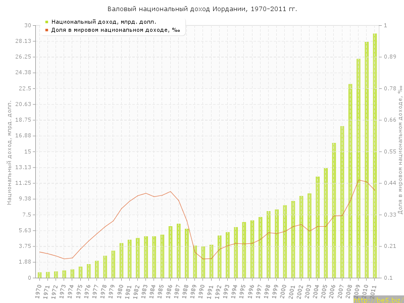Click the bar for year 2004
404x303 pixels.
tap(318, 227)
